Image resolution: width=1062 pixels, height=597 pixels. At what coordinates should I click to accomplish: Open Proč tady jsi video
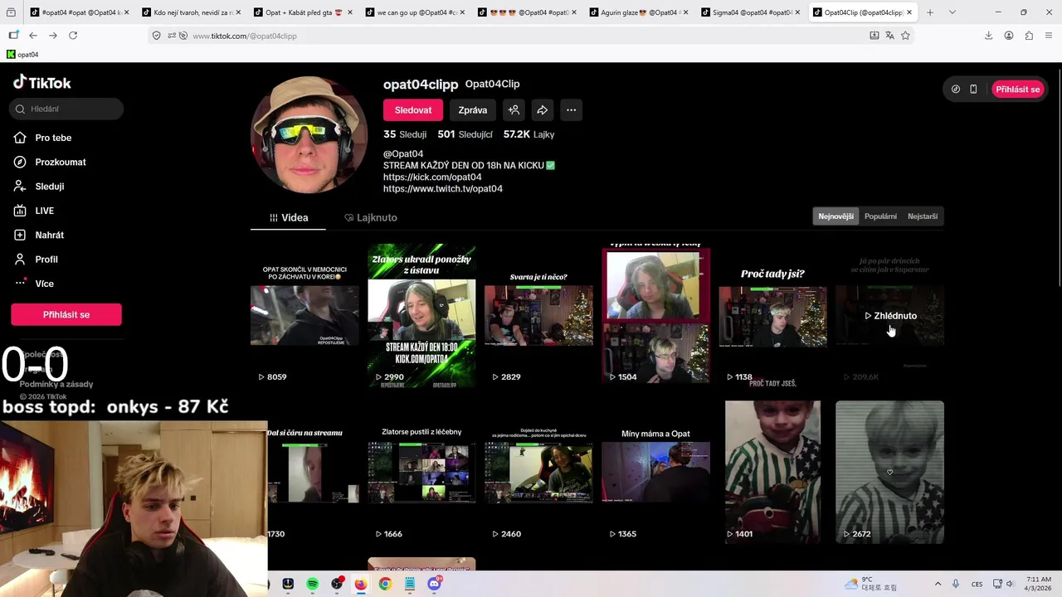coord(772,315)
